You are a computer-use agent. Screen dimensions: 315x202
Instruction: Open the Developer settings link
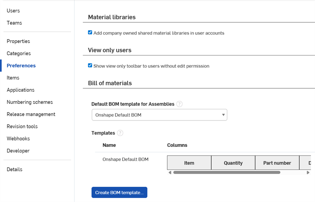click(x=18, y=151)
